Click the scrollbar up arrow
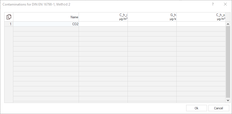 point(228,24)
